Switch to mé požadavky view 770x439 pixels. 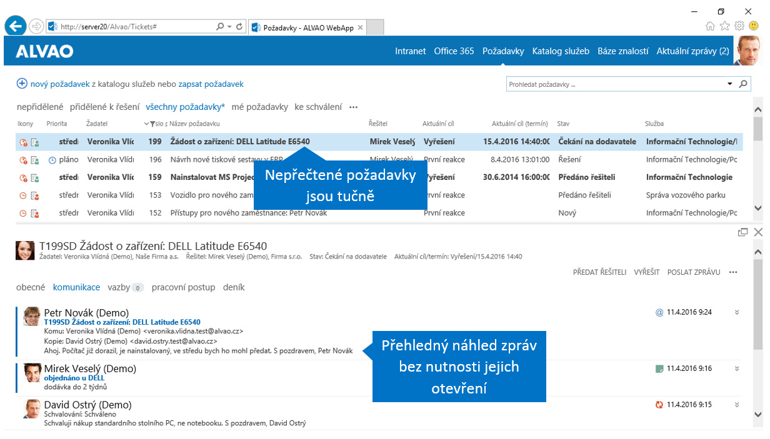pos(259,107)
